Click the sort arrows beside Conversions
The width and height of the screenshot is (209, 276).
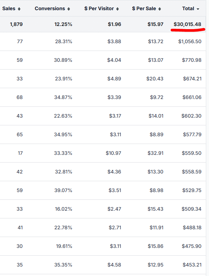click(x=68, y=9)
